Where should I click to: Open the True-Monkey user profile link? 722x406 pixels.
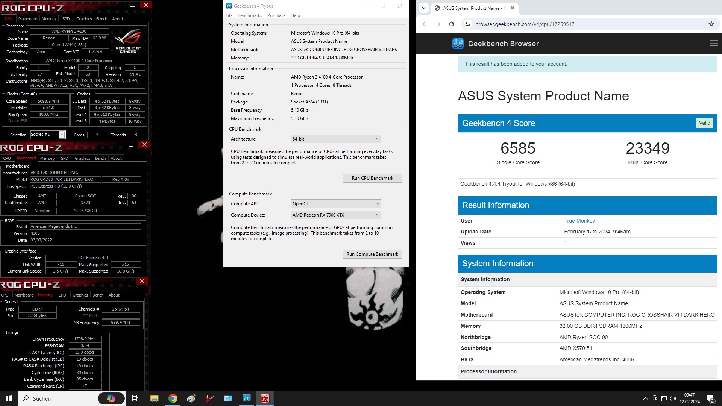(x=579, y=221)
